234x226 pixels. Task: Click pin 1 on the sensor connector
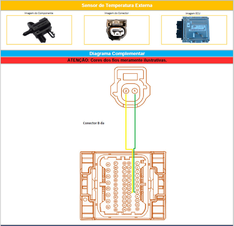[134, 91]
